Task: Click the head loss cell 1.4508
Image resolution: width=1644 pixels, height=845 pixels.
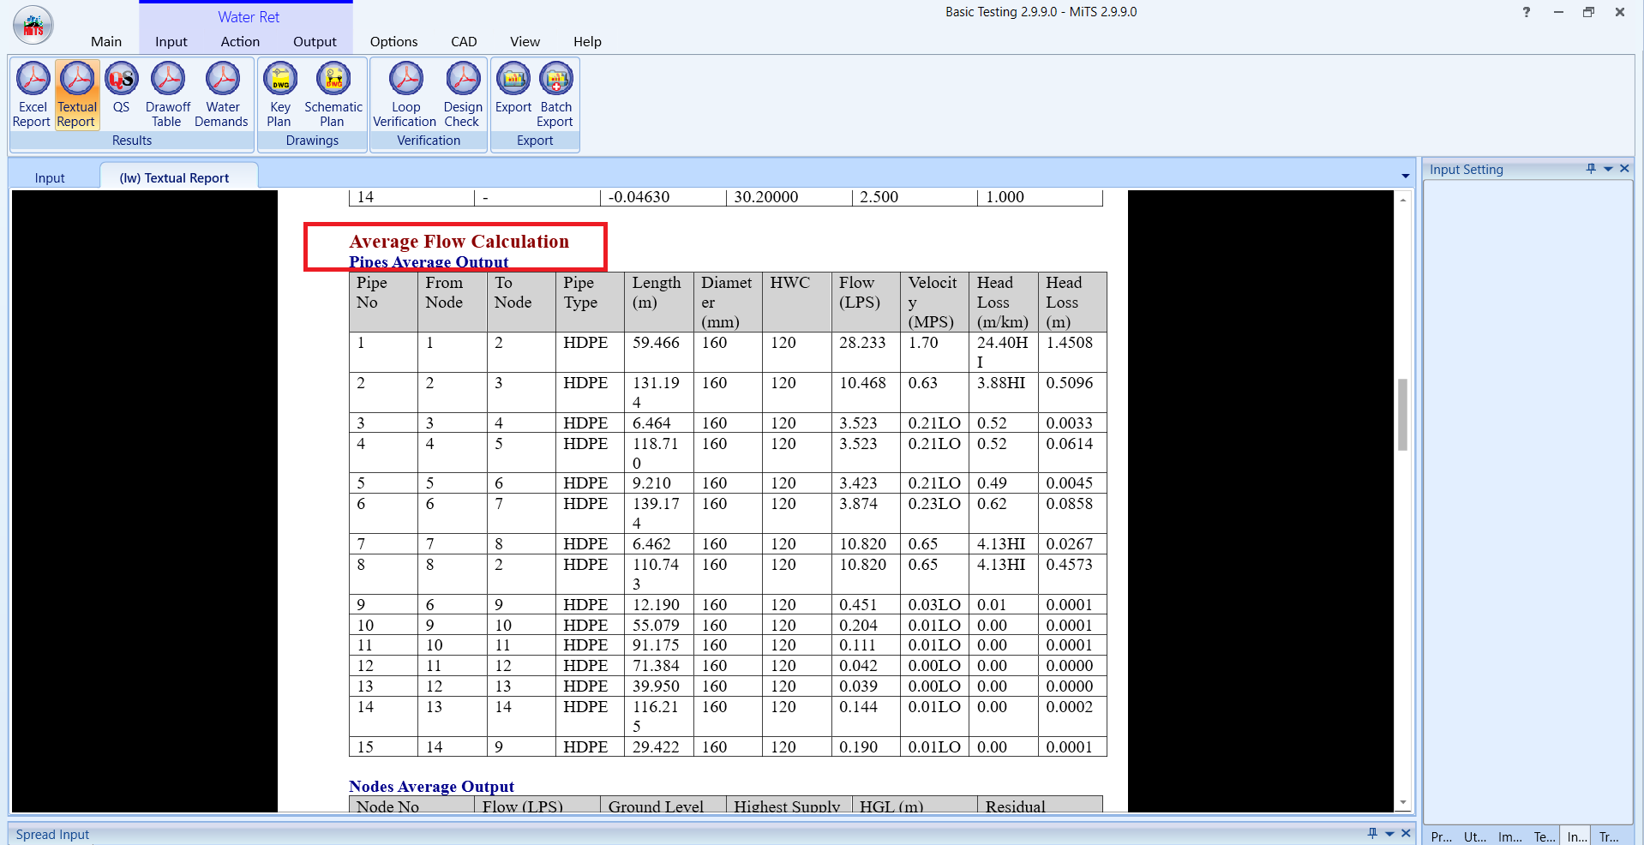Action: pos(1072,351)
